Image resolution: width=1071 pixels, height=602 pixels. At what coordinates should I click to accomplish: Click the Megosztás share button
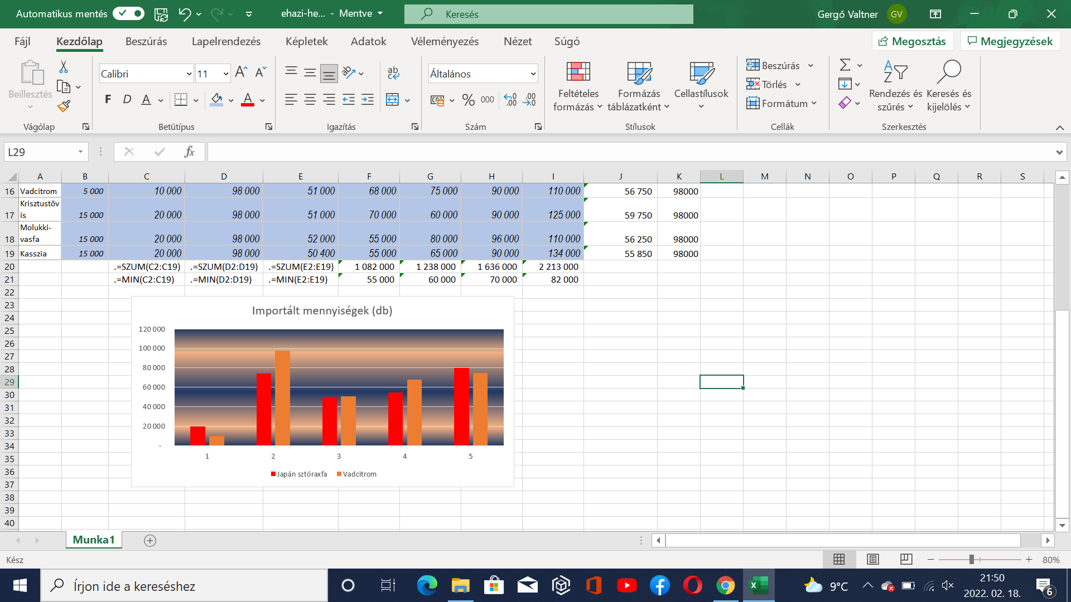point(912,41)
